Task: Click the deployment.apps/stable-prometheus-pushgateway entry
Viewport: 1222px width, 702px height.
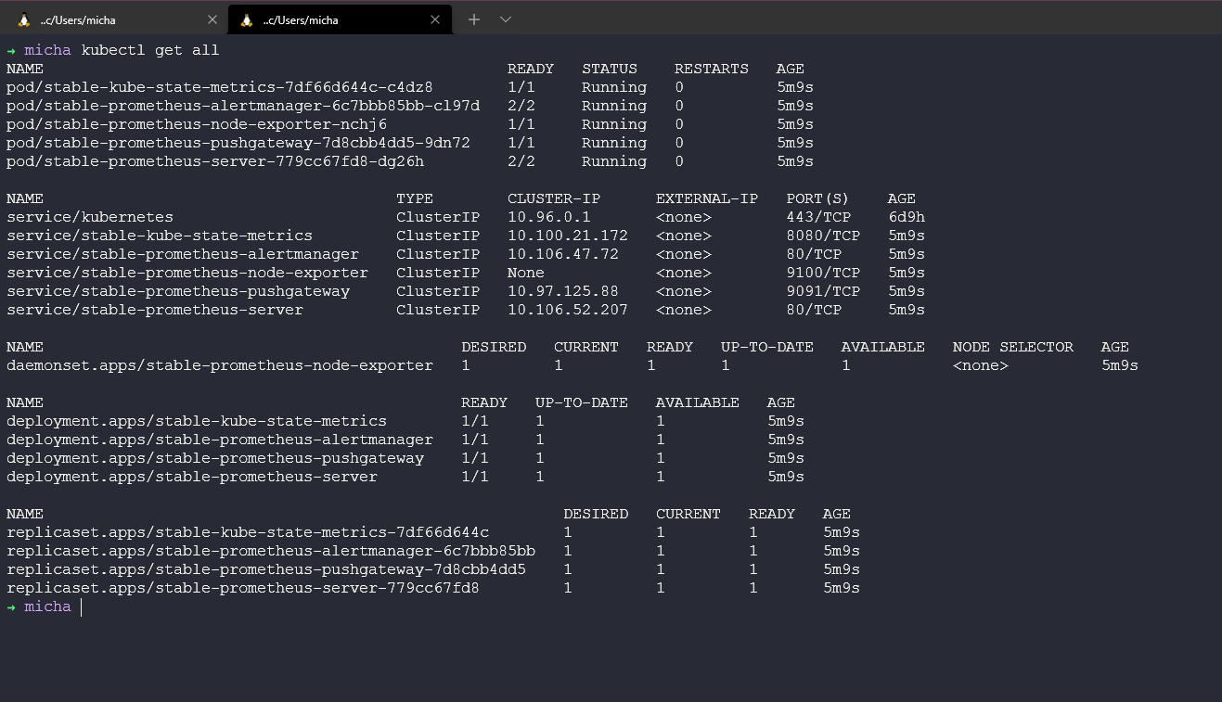Action: point(214,458)
